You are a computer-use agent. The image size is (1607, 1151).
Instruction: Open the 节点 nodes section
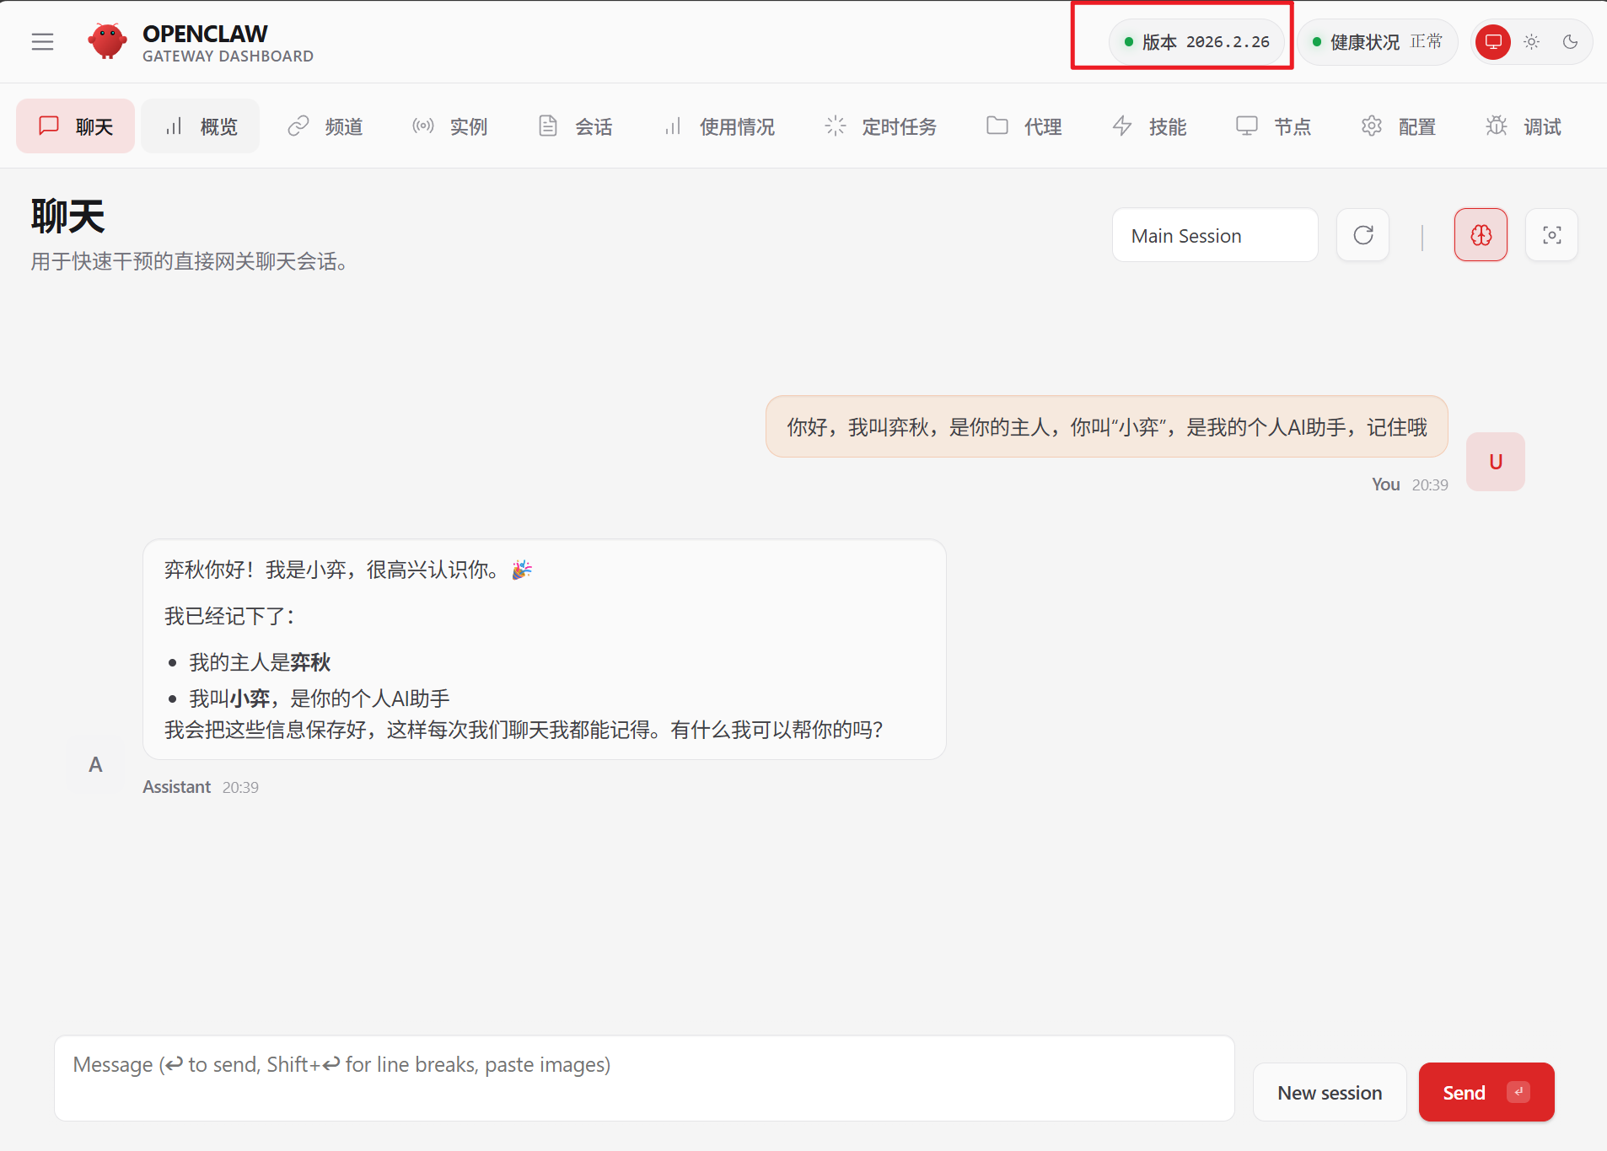click(1274, 126)
